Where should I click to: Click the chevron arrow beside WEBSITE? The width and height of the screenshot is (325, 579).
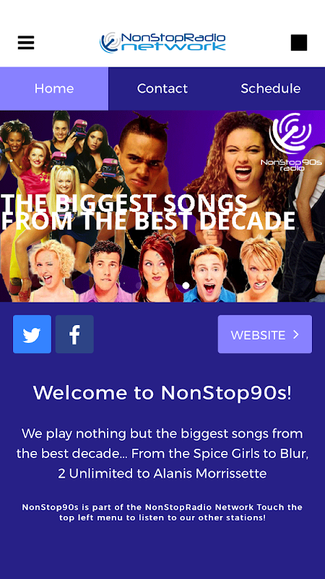[296, 334]
